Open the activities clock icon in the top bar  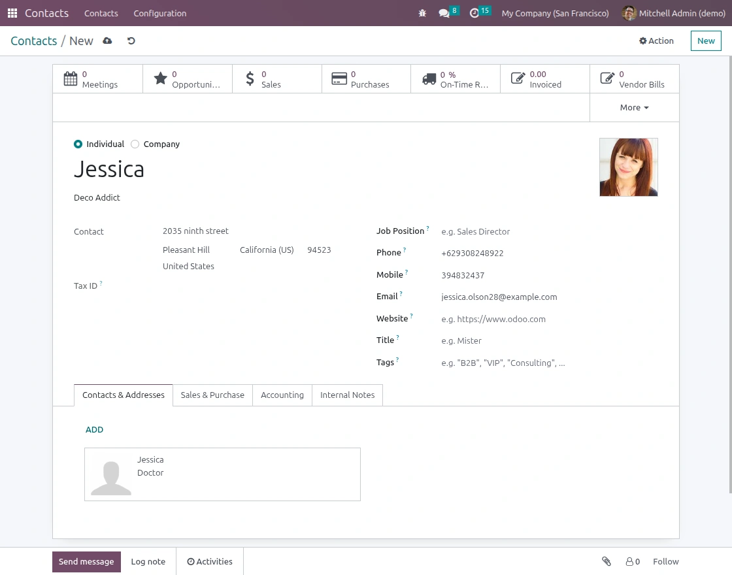(x=474, y=13)
